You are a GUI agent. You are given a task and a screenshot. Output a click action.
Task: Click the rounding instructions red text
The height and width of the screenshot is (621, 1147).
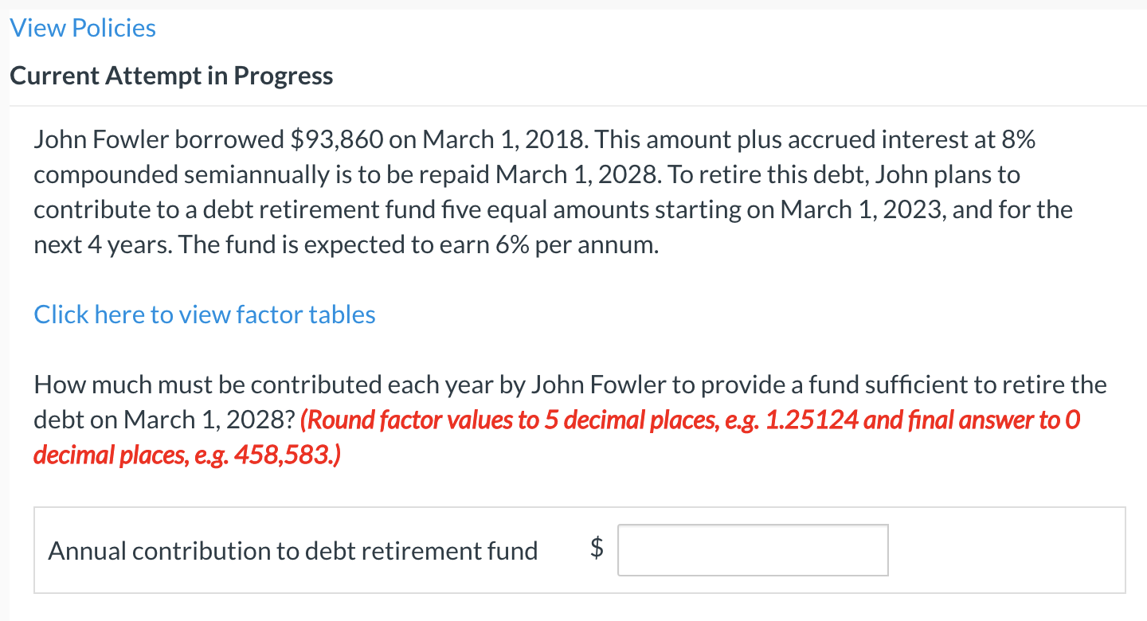click(x=558, y=420)
